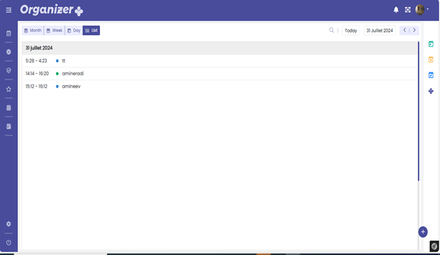Click the search magnifier icon
Viewport: 440px width, 255px height.
tap(332, 30)
